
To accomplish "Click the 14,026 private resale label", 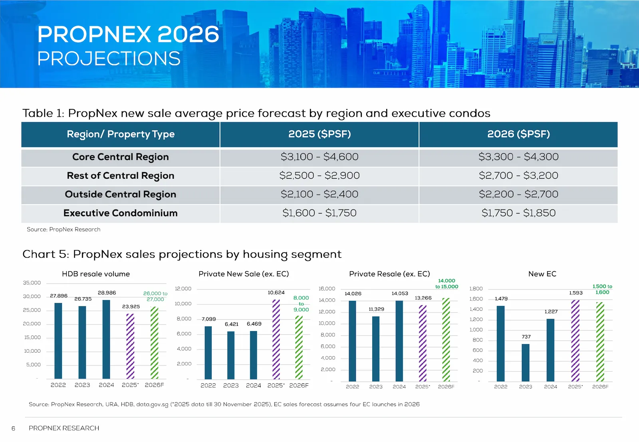I will pyautogui.click(x=353, y=294).
